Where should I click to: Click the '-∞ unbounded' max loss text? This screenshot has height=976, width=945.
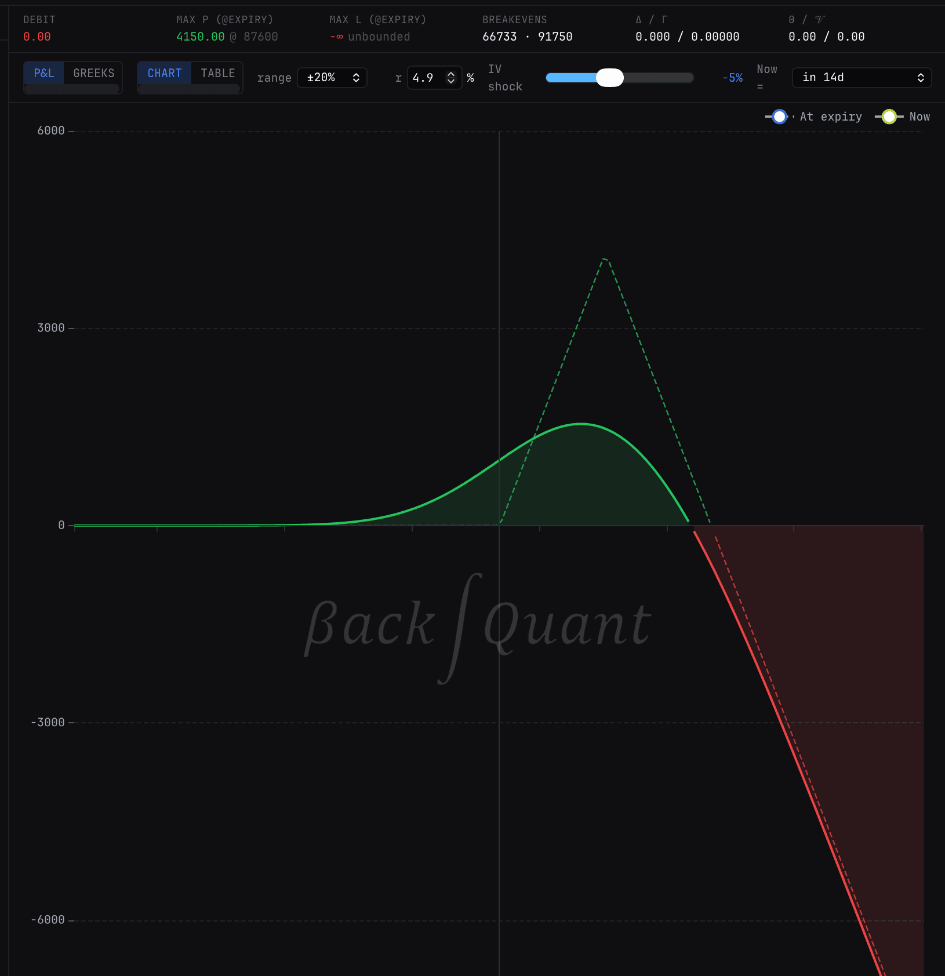[x=370, y=37]
